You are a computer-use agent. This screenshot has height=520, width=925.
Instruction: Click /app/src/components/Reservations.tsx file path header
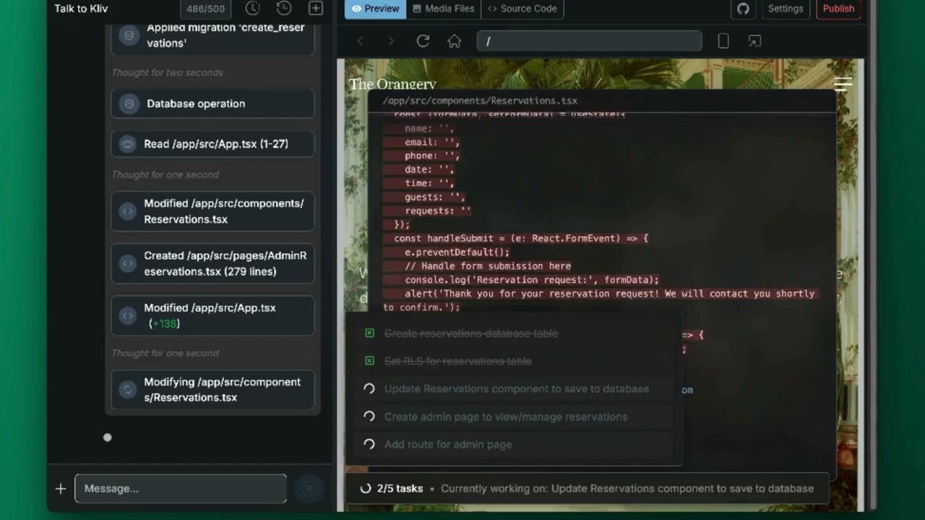click(x=480, y=100)
